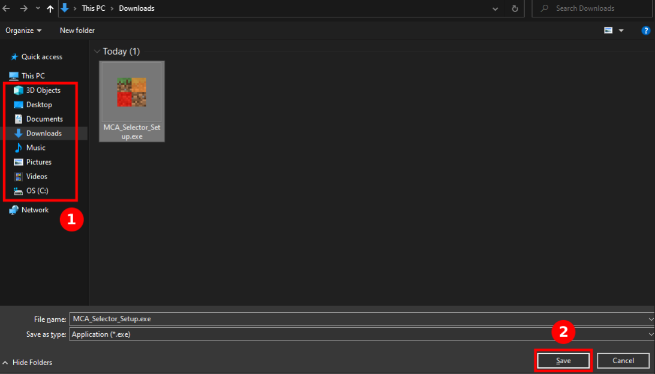Open Desktop folder in sidebar

[33, 105]
